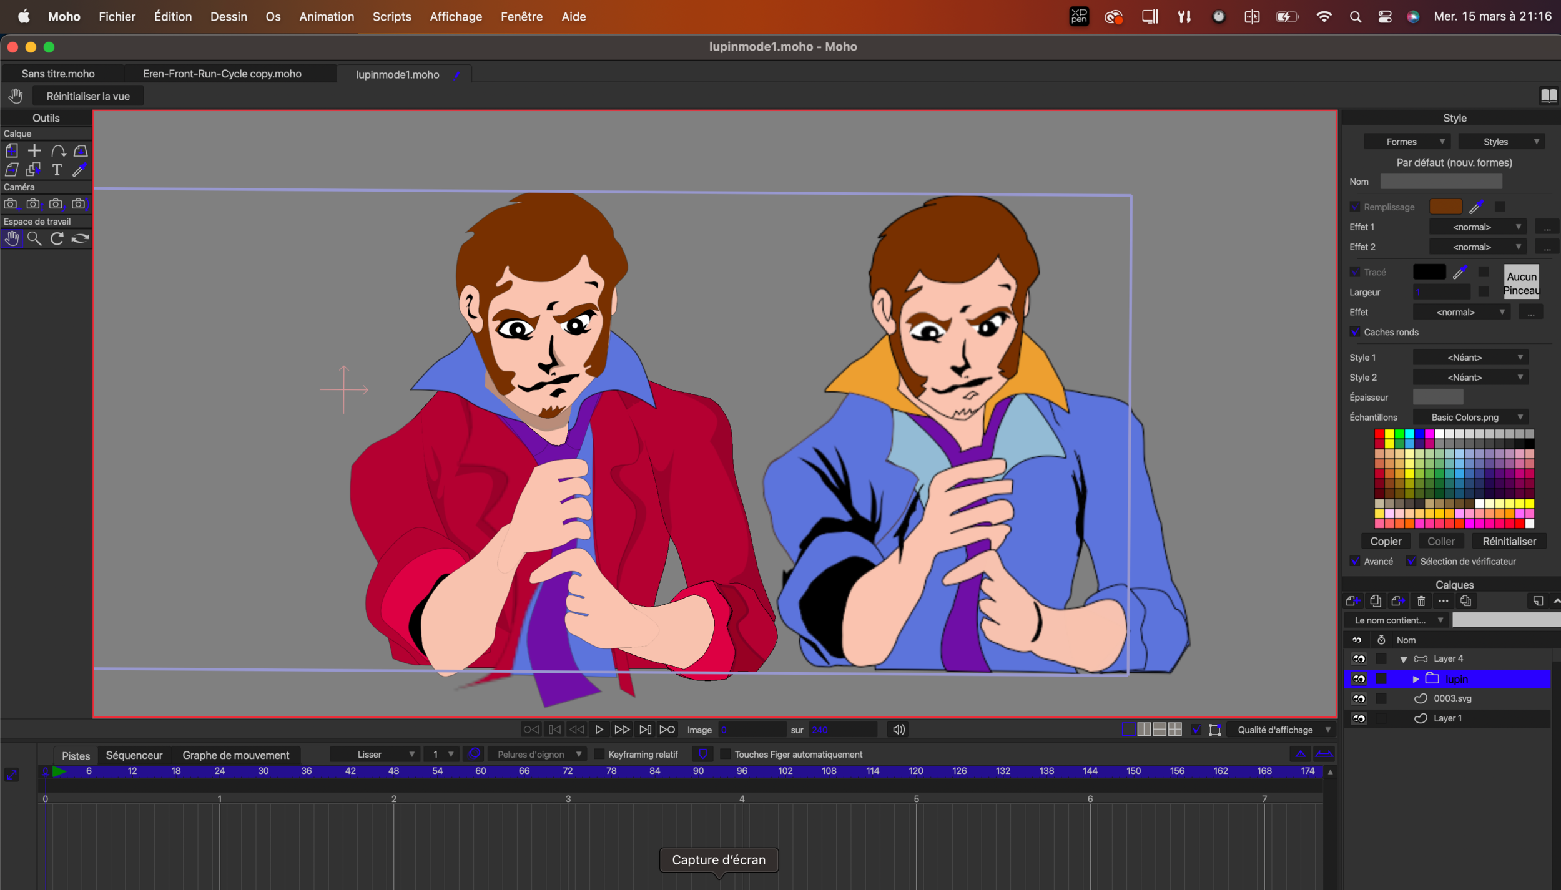
Task: Click the New Layer icon in Calques
Action: pyautogui.click(x=1353, y=601)
